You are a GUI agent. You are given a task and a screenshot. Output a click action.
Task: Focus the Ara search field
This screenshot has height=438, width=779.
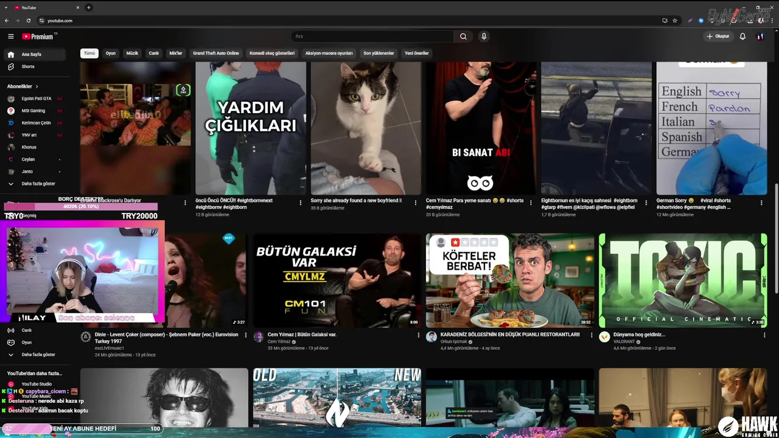372,36
